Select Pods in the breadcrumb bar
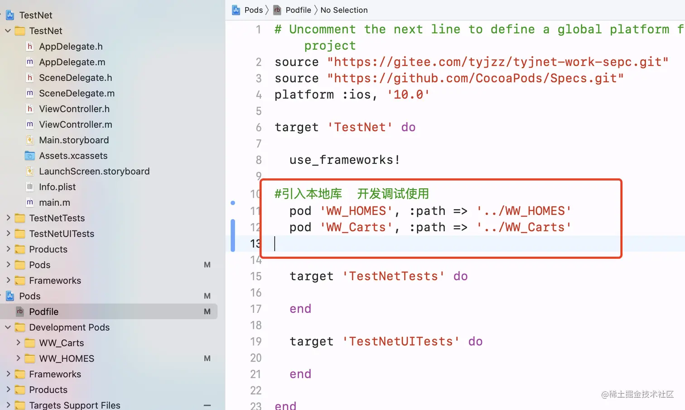This screenshot has width=685, height=410. [253, 10]
